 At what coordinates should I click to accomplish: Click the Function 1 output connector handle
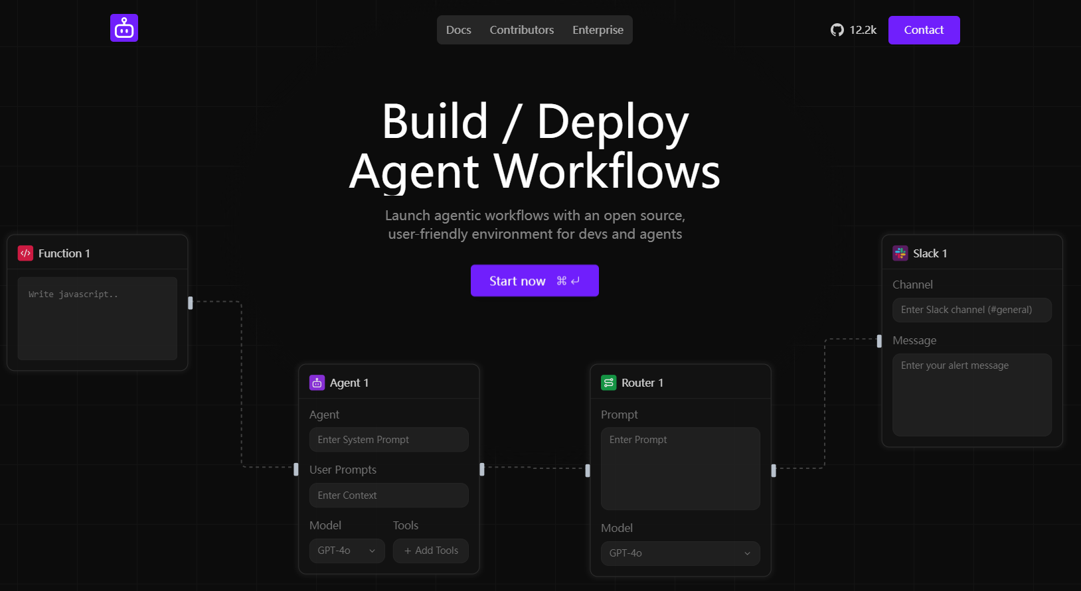pos(191,302)
